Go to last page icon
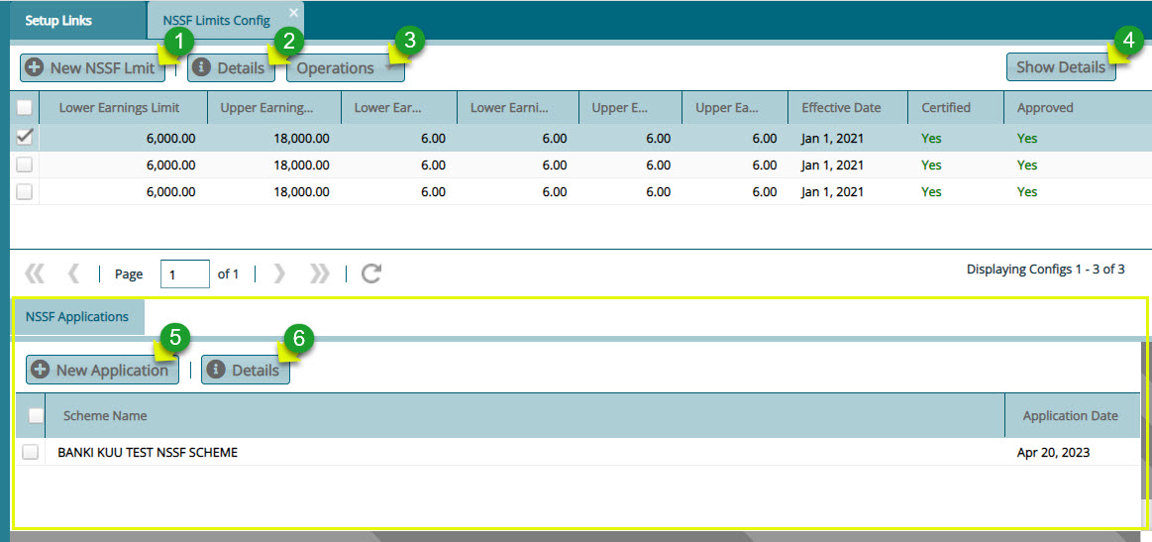This screenshot has width=1152, height=542. click(x=320, y=274)
